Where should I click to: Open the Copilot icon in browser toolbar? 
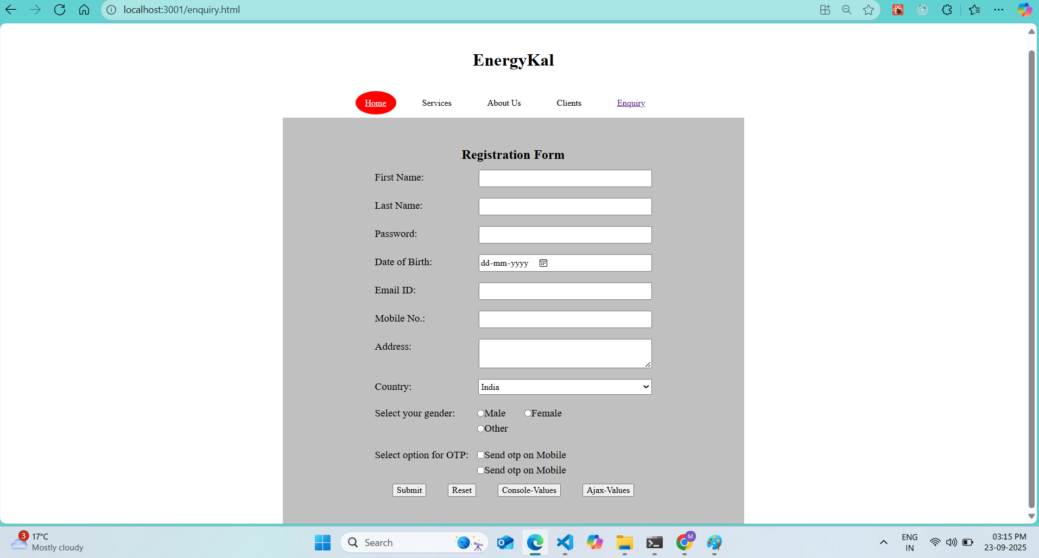pyautogui.click(x=1024, y=10)
